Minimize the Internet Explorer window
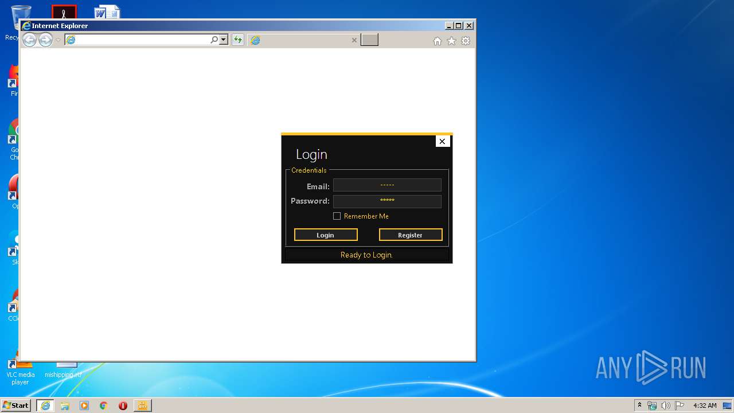734x413 pixels. tap(449, 26)
